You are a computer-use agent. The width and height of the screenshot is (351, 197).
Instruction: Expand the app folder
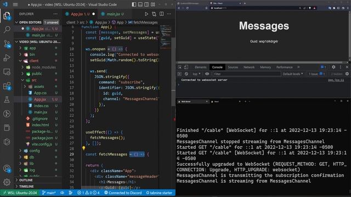[32, 48]
